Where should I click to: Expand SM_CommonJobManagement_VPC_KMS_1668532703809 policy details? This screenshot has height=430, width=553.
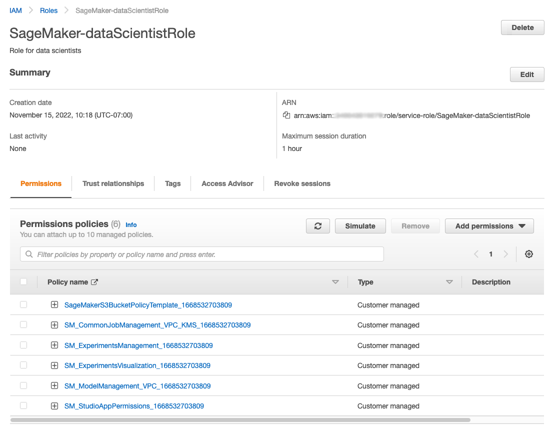[x=54, y=325]
